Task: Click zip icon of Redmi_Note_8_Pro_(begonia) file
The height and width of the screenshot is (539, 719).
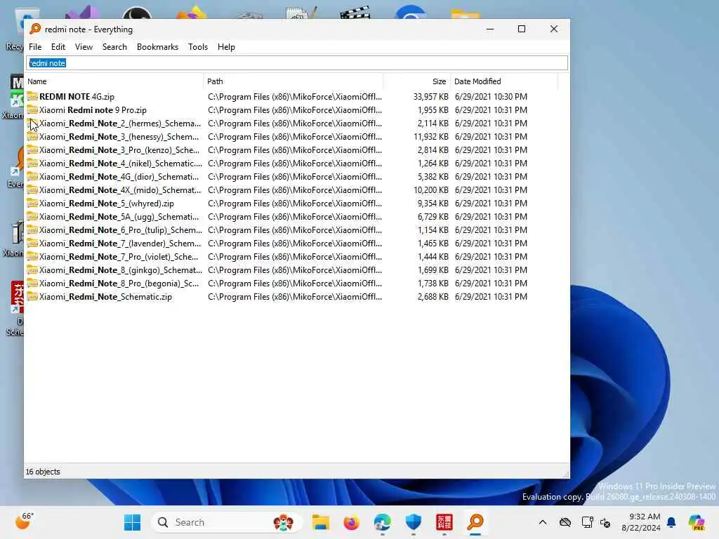Action: (x=32, y=284)
